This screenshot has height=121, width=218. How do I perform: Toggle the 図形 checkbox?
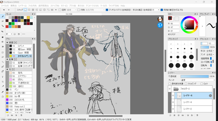pyautogui.click(x=60, y=10)
